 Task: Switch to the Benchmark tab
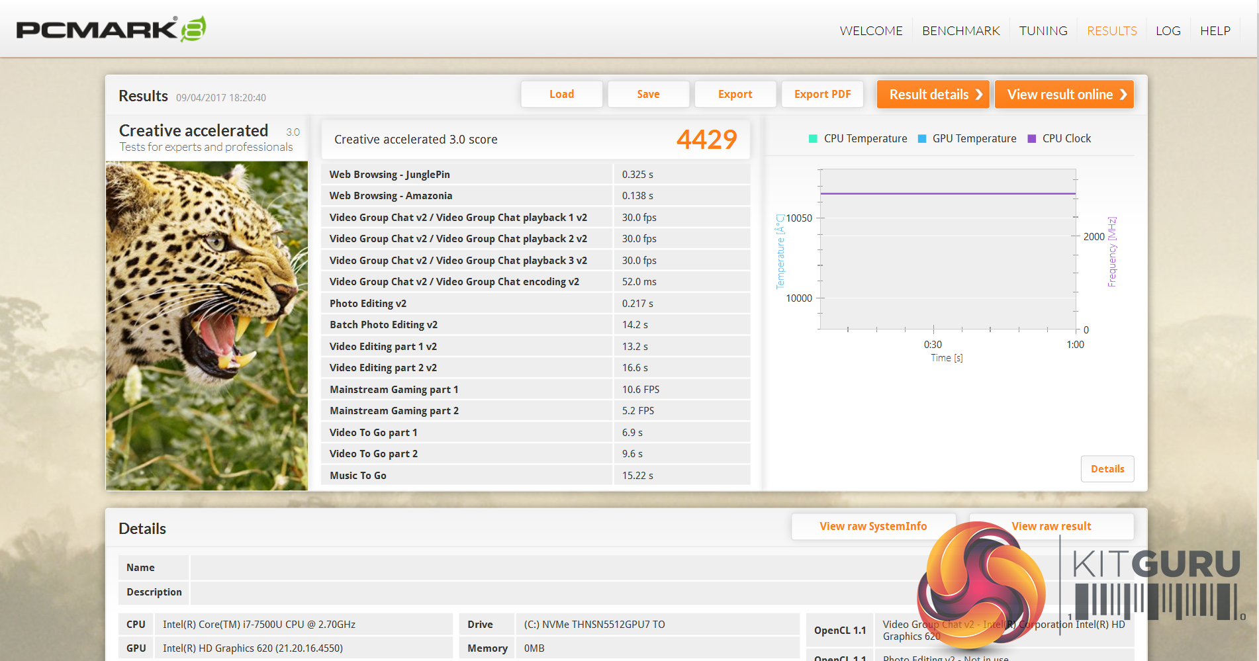pyautogui.click(x=960, y=31)
